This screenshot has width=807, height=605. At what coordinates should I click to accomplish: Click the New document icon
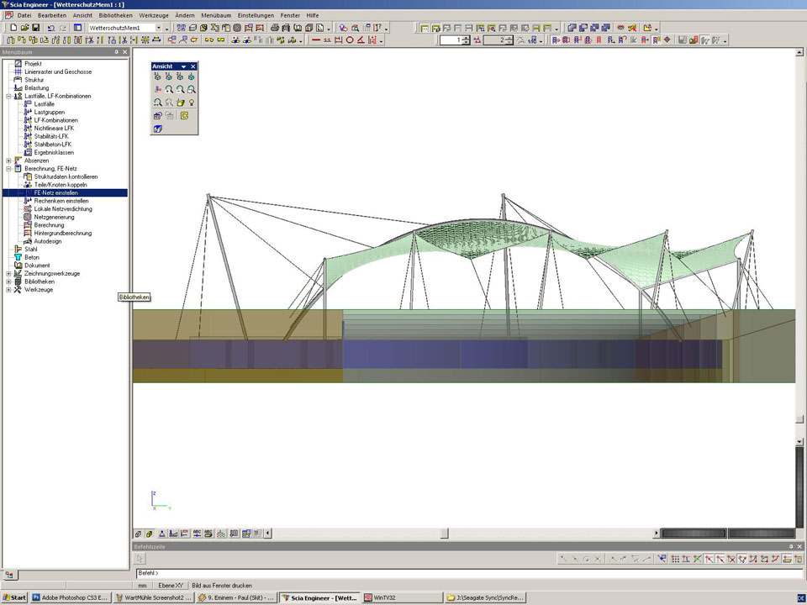(x=13, y=28)
